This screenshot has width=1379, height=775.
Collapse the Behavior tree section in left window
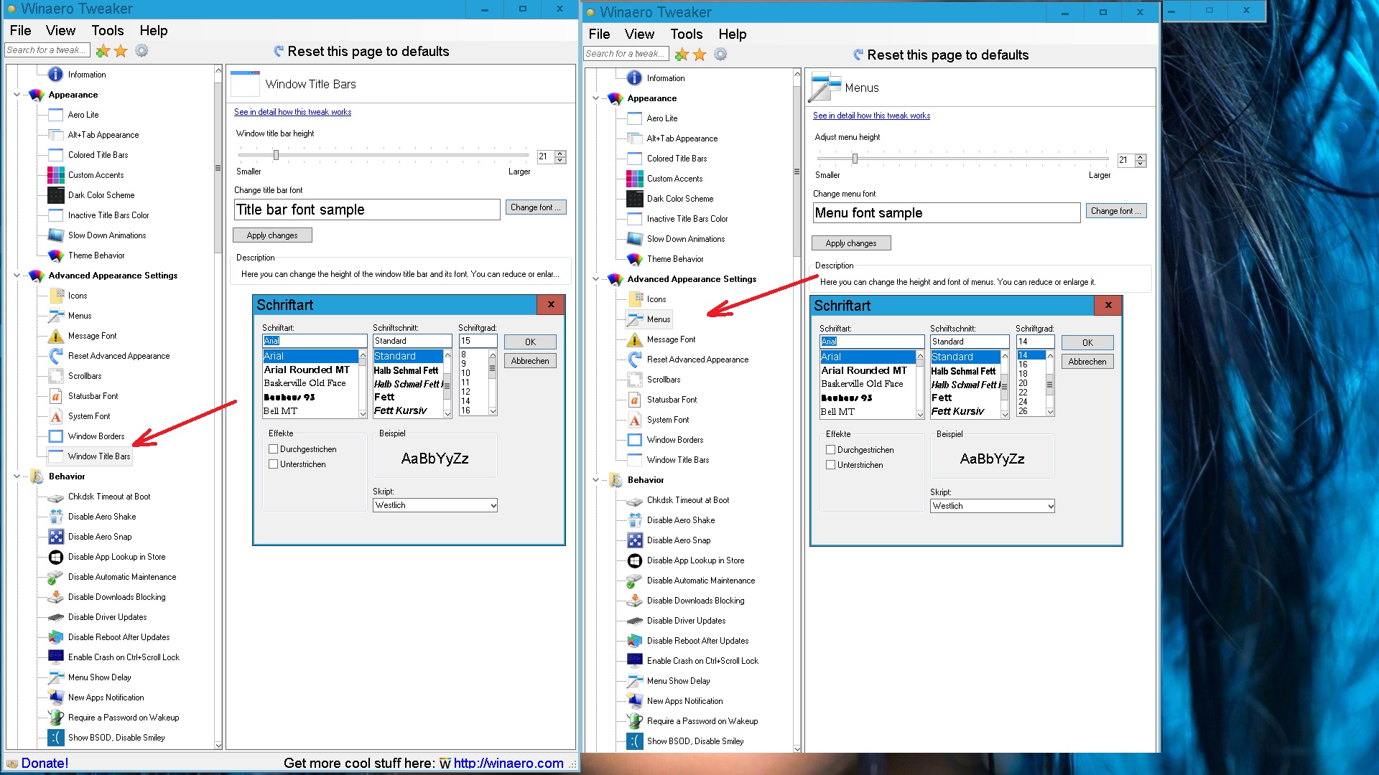[x=17, y=476]
